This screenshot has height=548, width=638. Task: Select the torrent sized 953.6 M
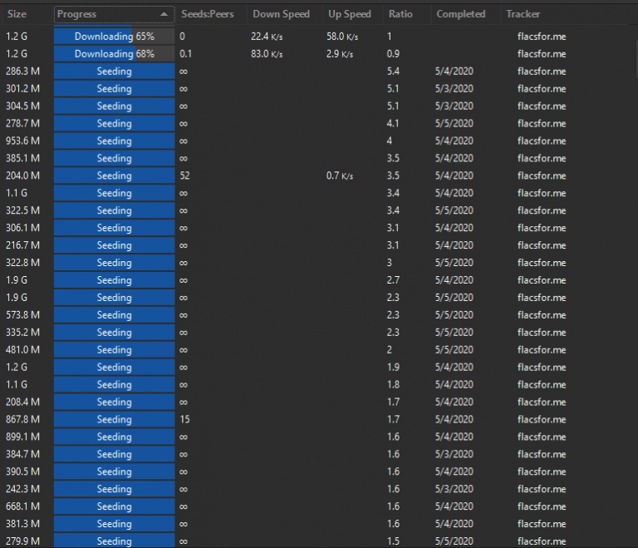point(23,141)
